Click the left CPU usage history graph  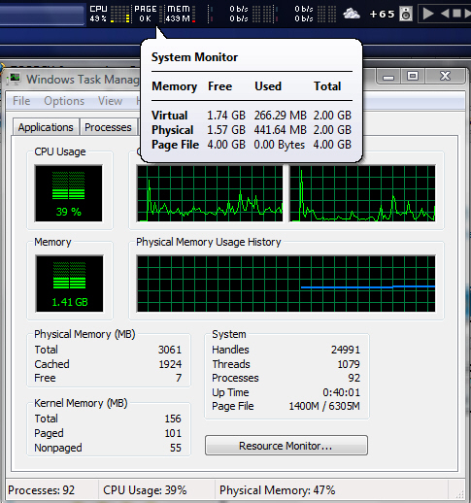[x=210, y=193]
